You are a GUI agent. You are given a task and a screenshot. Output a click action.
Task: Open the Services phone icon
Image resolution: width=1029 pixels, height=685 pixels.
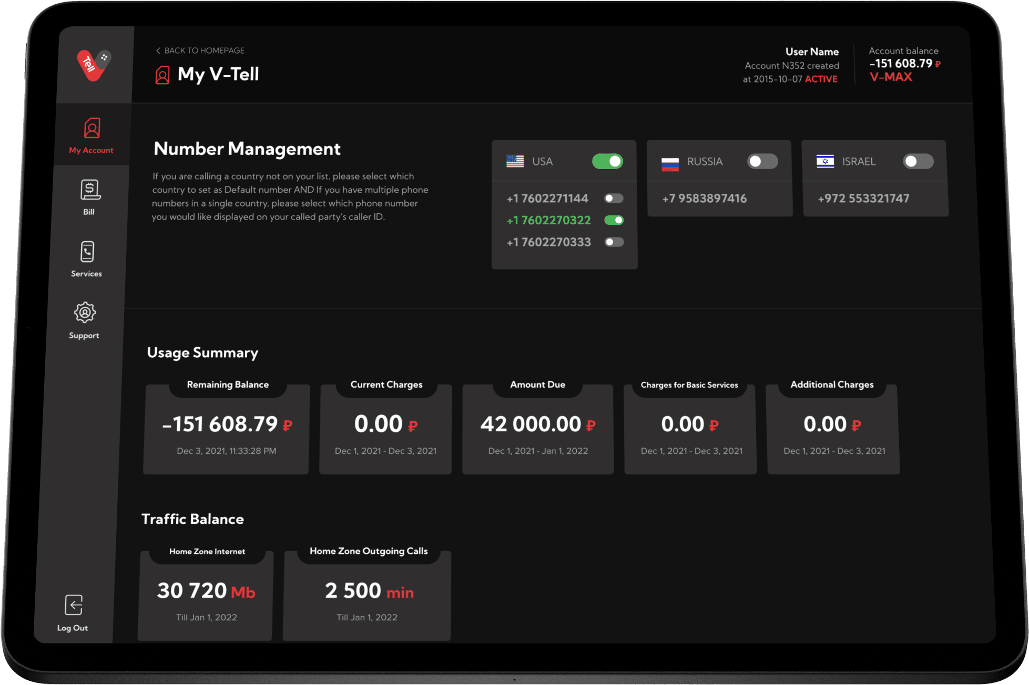pyautogui.click(x=87, y=252)
